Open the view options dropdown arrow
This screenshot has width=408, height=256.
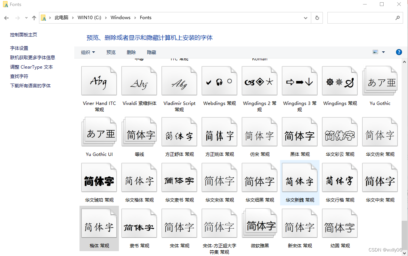383,52
